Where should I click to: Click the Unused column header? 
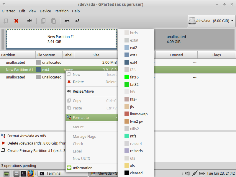coord(176,55)
